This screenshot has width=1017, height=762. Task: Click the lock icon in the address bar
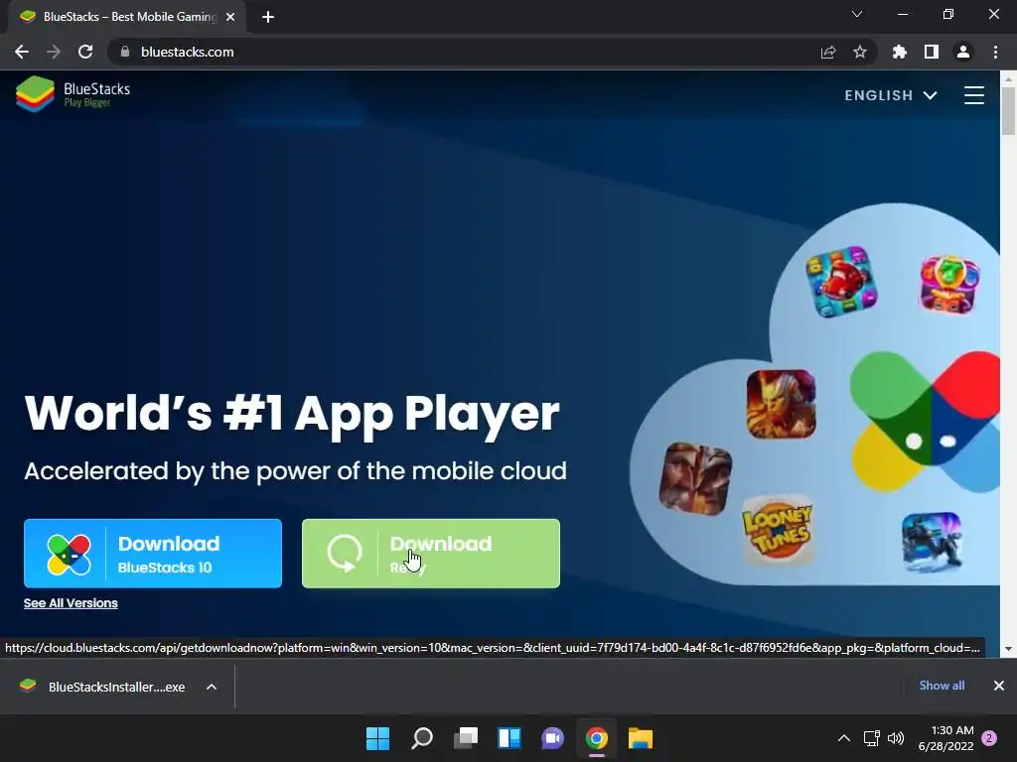125,52
